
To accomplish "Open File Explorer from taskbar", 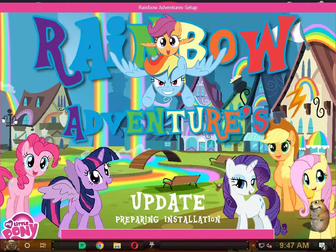I will pyautogui.click(x=117, y=245).
